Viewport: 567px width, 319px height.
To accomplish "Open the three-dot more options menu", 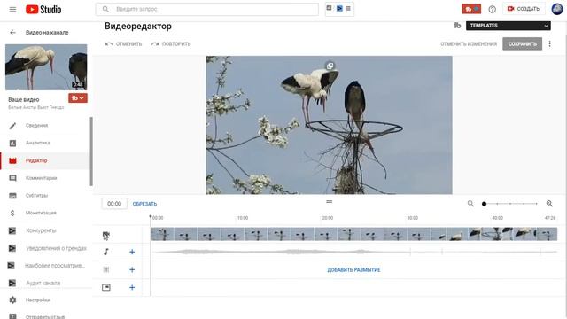I will pyautogui.click(x=549, y=44).
